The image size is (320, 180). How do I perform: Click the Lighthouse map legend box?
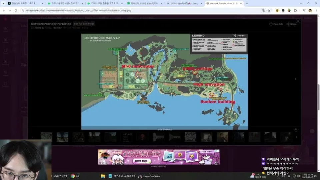[219, 44]
